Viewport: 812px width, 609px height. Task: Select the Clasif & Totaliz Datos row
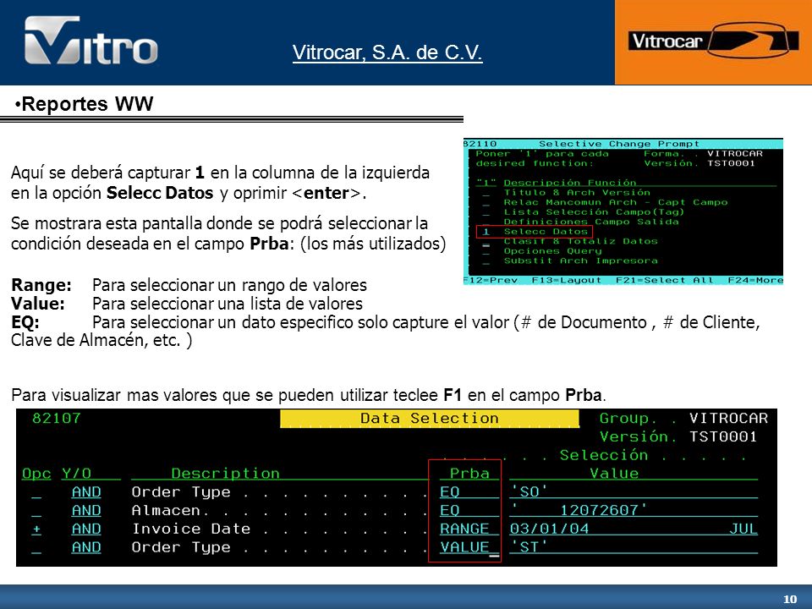tap(580, 241)
